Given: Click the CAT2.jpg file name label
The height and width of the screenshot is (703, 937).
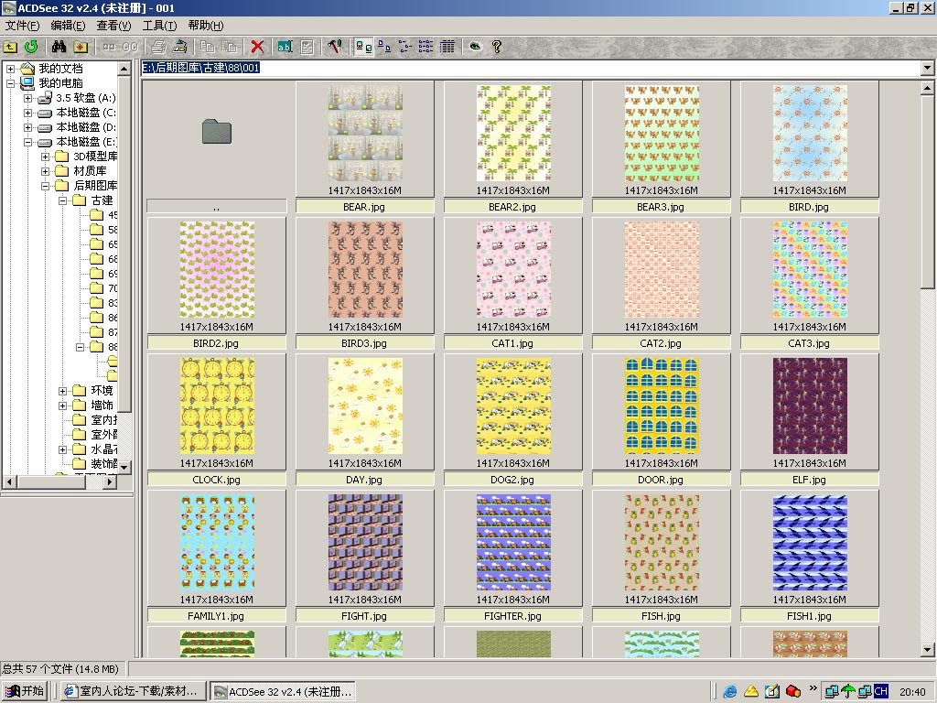Looking at the screenshot, I should click(x=661, y=343).
